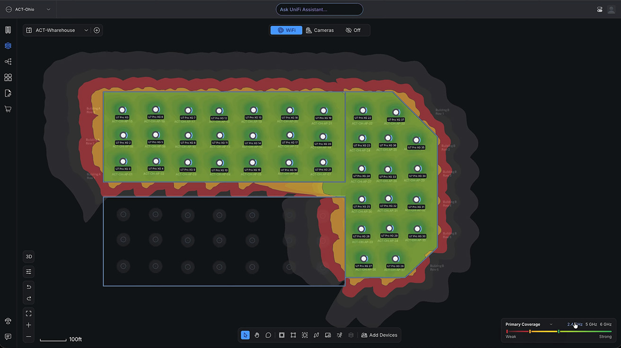Click the support headset icon in sidebar
621x348 pixels.
[x=8, y=321]
